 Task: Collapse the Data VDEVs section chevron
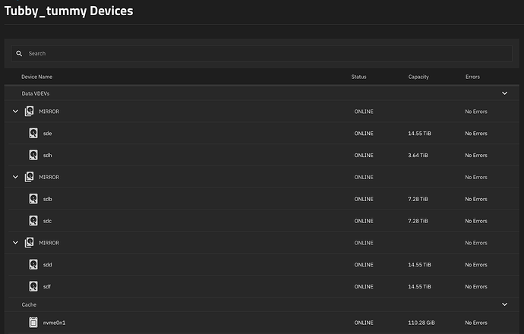(504, 93)
